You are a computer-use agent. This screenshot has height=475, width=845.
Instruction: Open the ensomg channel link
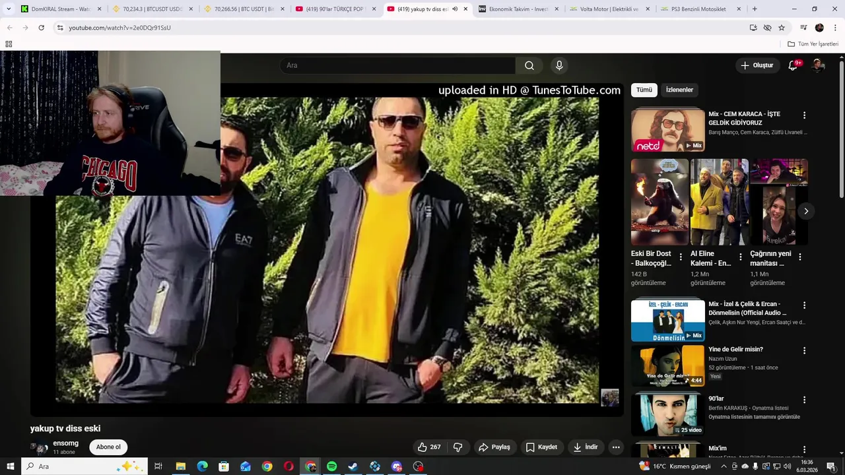click(x=66, y=443)
